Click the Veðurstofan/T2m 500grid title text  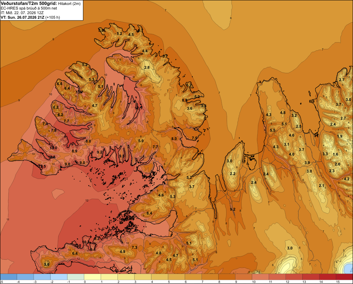point(29,4)
